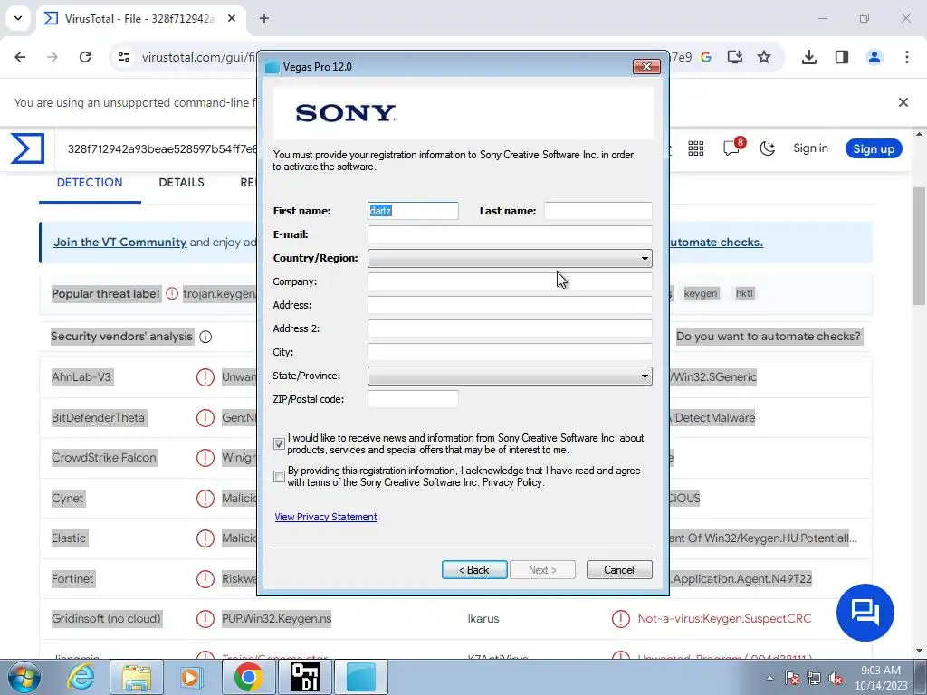The image size is (927, 695).
Task: Check the Privacy Policy agreement checkbox
Action: [279, 476]
